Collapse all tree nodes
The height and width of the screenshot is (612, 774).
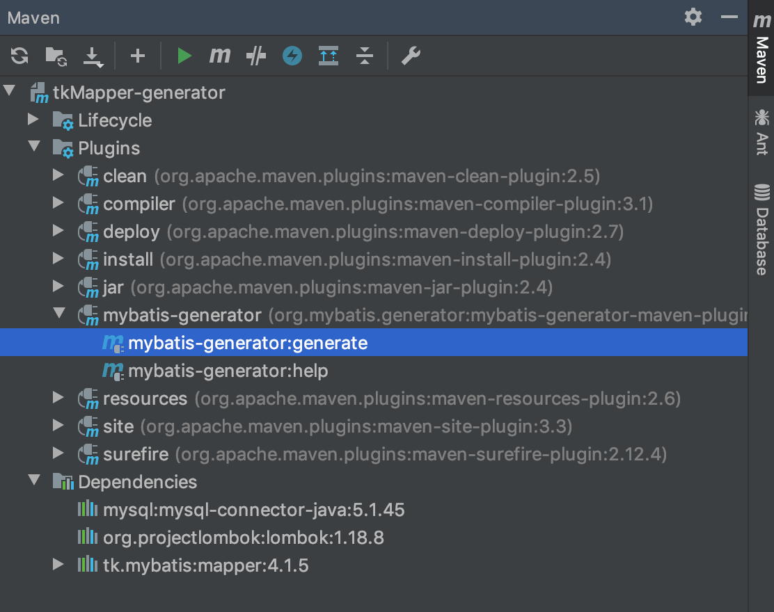(364, 56)
